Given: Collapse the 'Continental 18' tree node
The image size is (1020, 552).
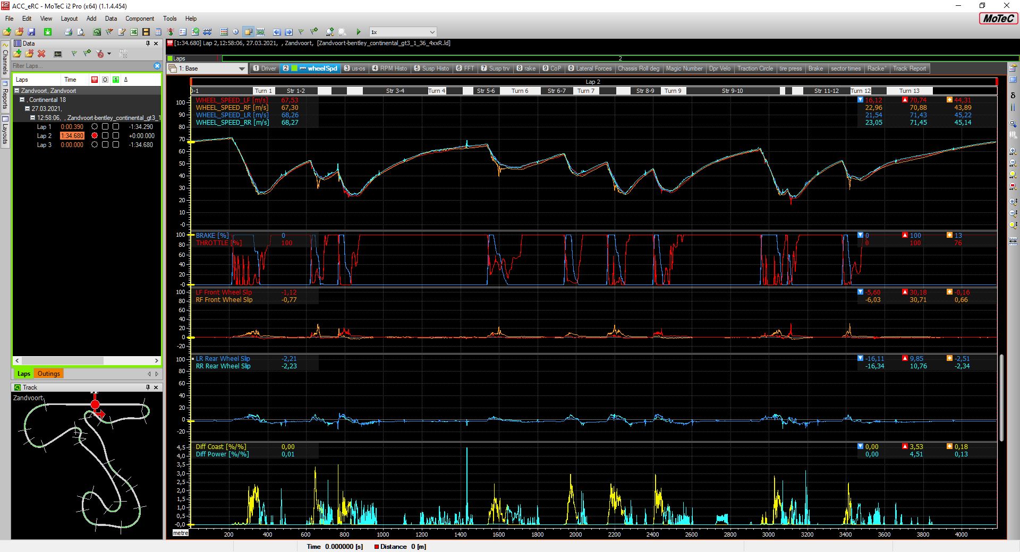Looking at the screenshot, I should (22, 100).
